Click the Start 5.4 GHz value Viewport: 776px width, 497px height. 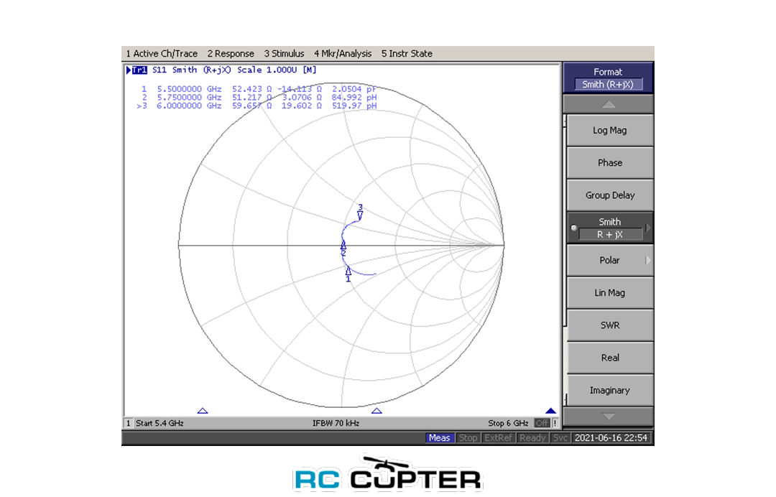160,423
